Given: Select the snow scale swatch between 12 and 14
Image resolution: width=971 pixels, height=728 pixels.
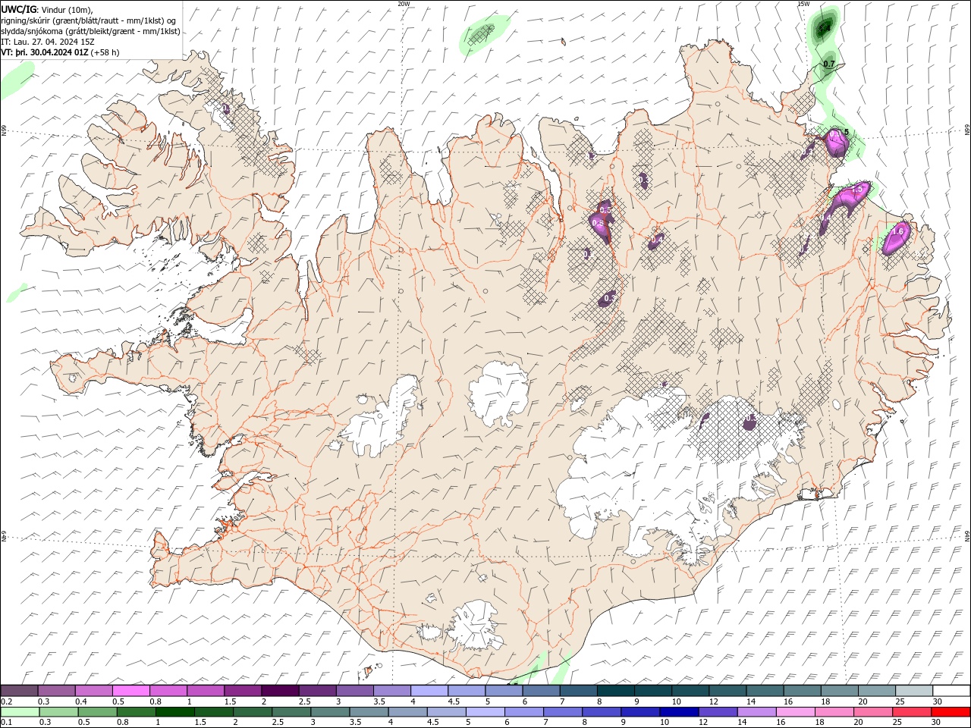Looking at the screenshot, I should (x=727, y=691).
